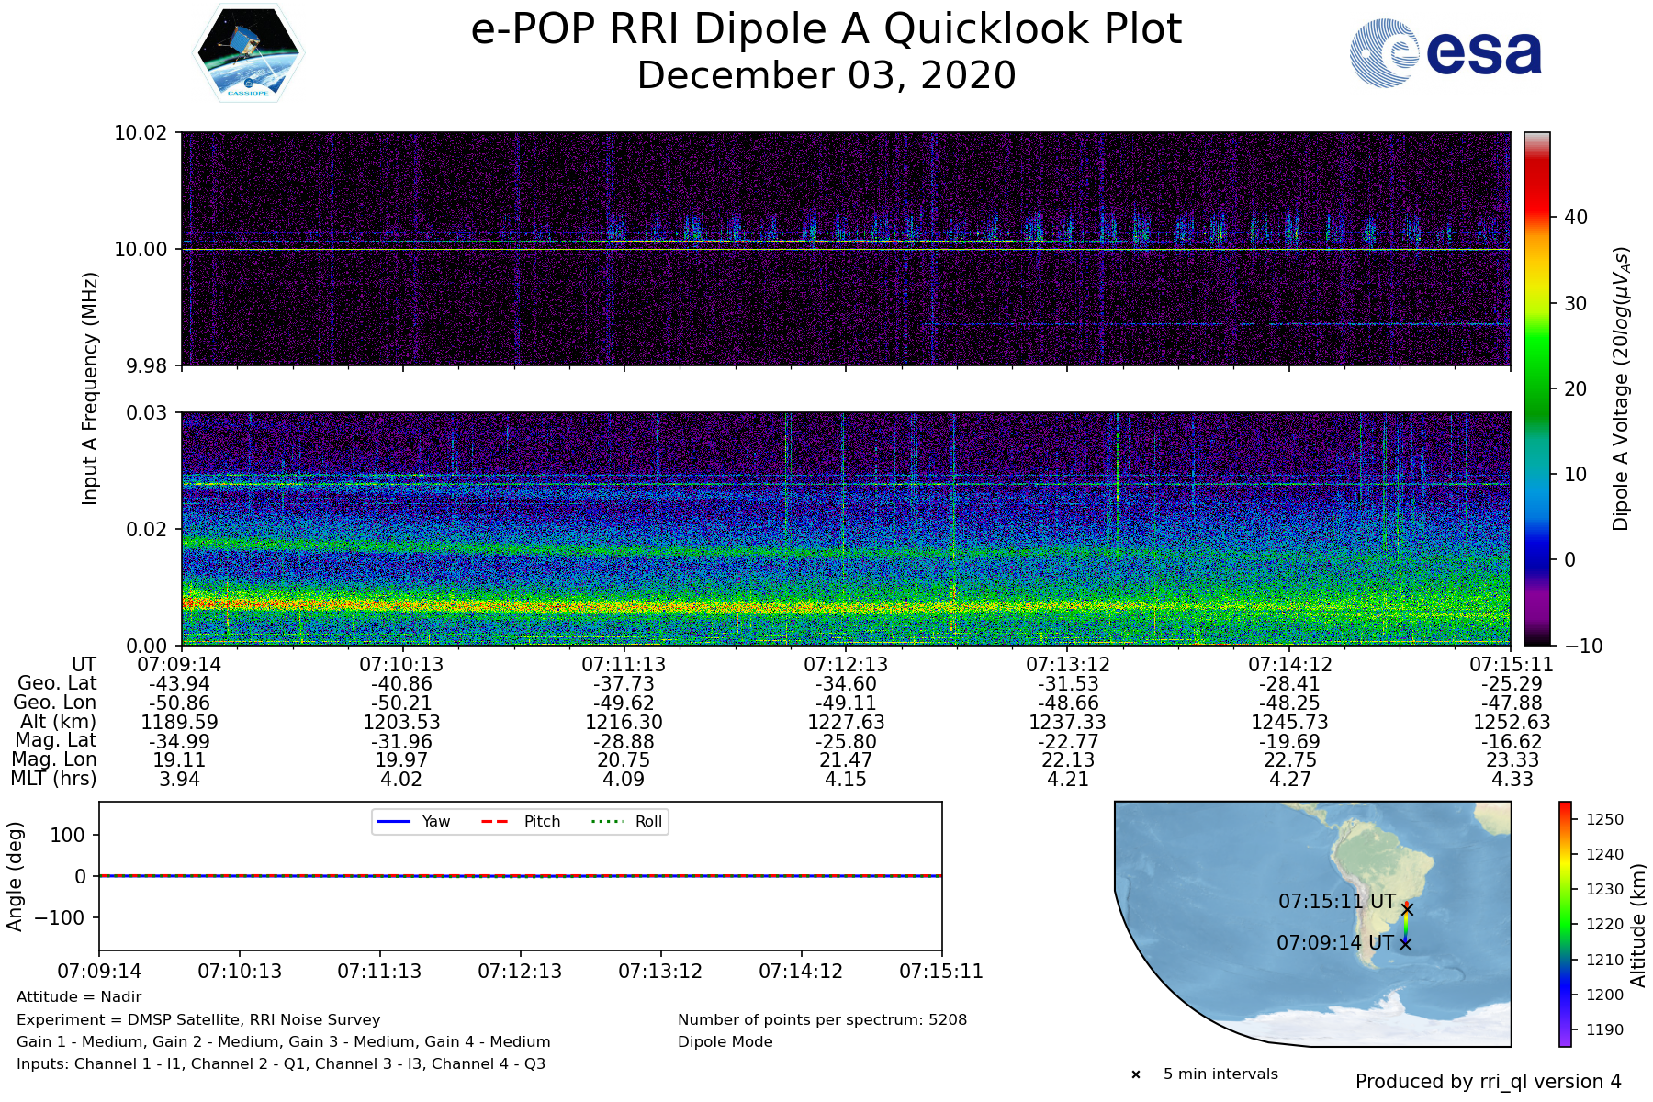The image size is (1653, 1102).
Task: Click the ESA logo
Action: [x=1445, y=53]
